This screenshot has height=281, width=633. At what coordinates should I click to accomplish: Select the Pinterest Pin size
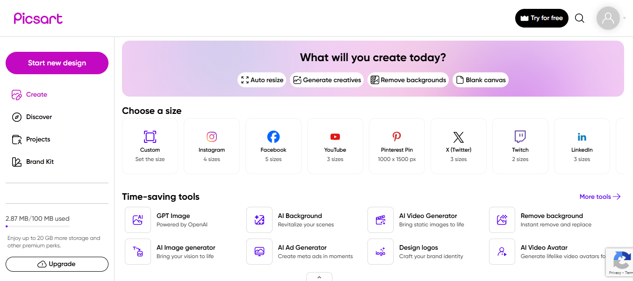point(397,146)
